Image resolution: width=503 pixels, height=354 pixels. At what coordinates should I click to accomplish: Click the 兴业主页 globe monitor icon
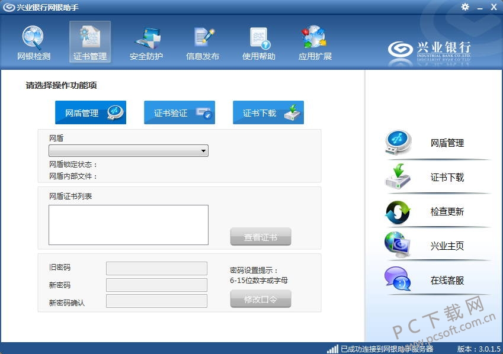(x=398, y=245)
